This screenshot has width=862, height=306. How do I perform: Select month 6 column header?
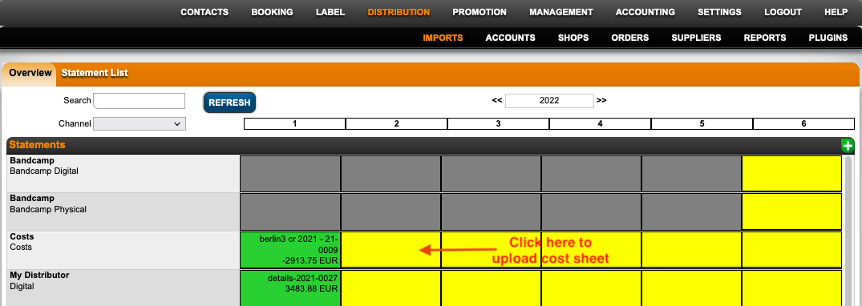click(x=803, y=124)
